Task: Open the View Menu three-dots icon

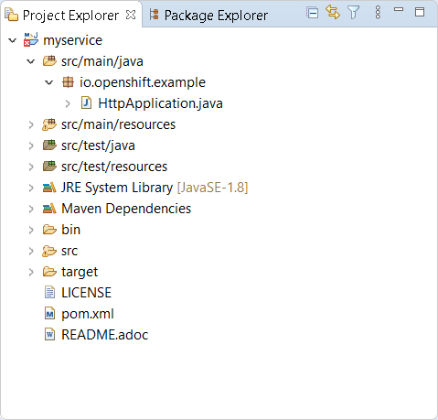Action: (x=378, y=13)
